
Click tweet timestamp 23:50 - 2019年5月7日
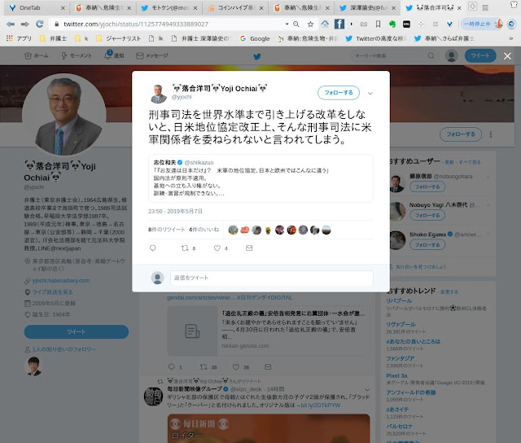(175, 211)
